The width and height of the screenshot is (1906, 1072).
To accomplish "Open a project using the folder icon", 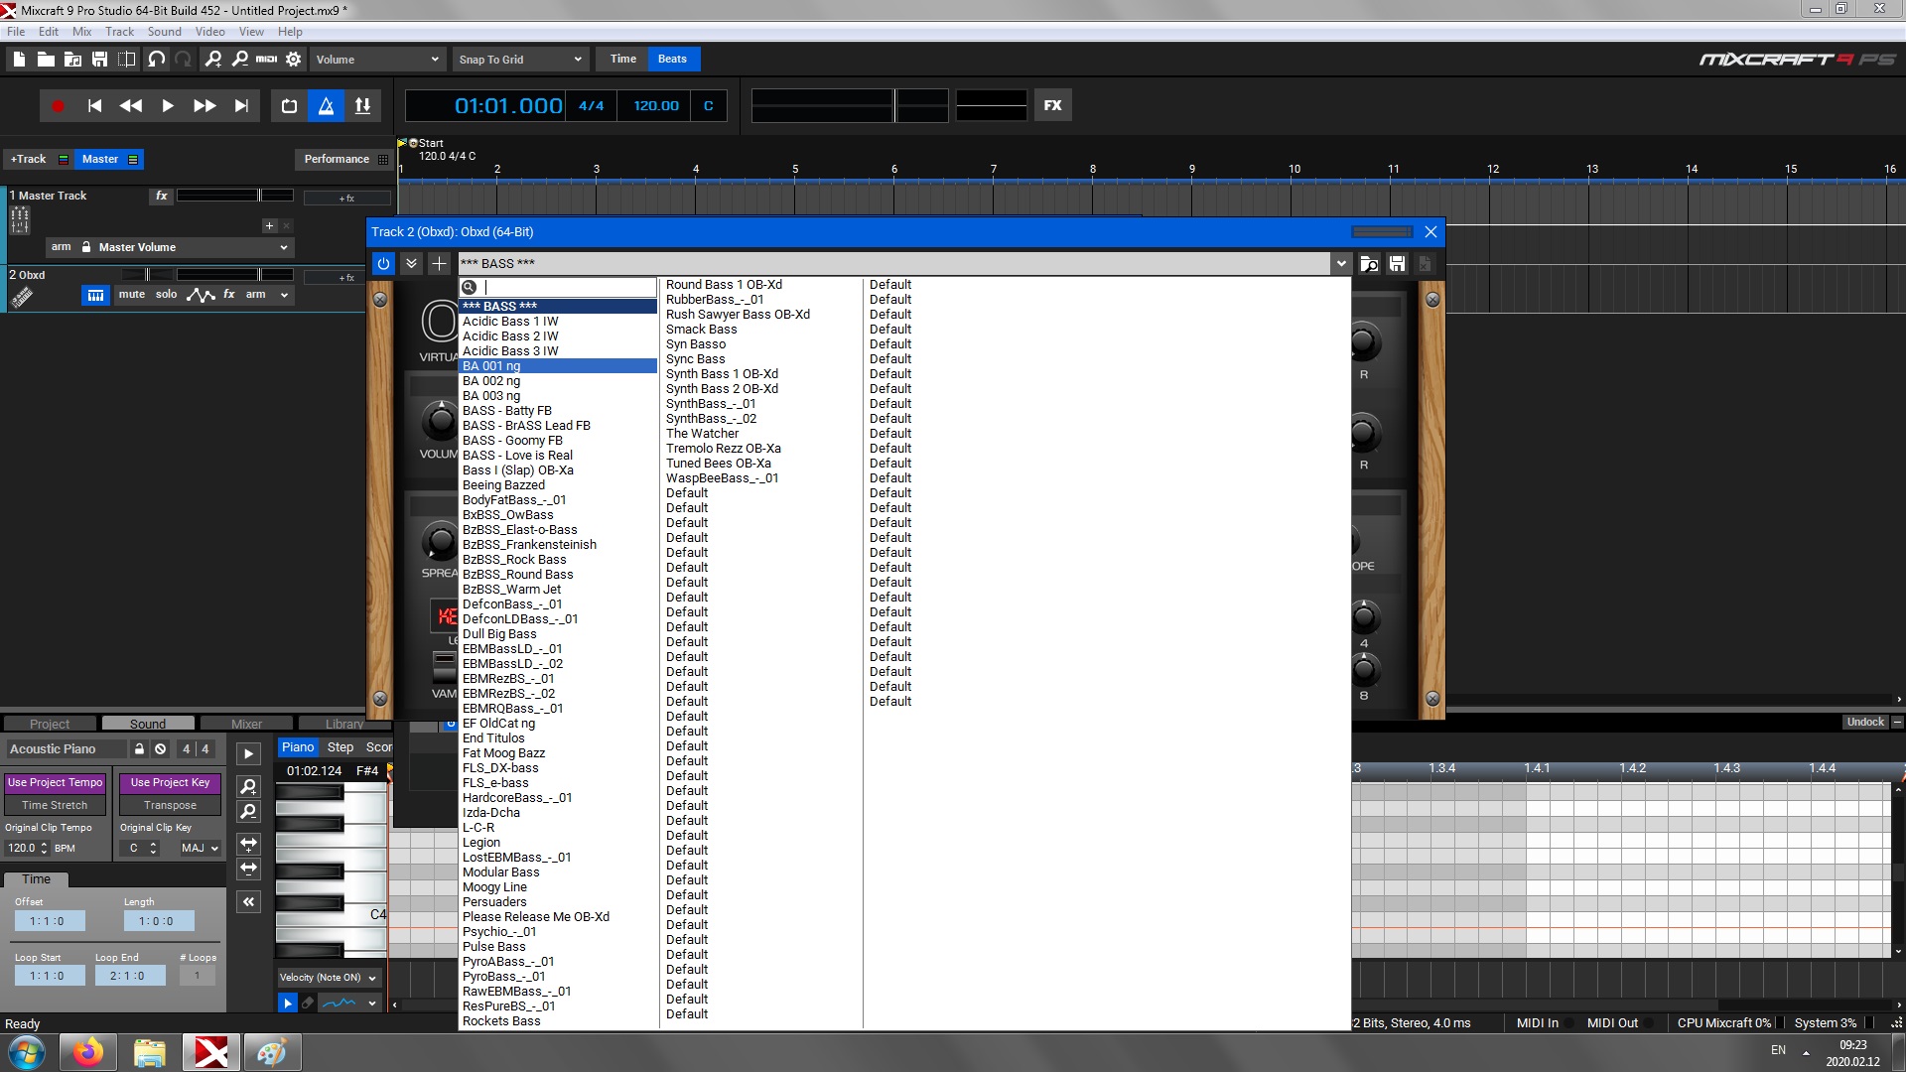I will (46, 60).
